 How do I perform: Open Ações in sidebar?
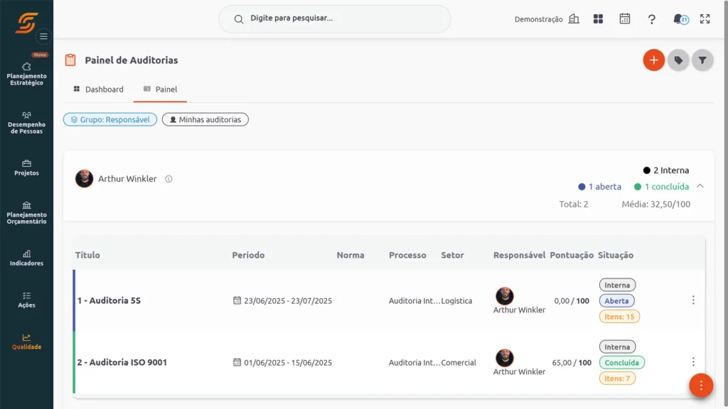pos(26,300)
